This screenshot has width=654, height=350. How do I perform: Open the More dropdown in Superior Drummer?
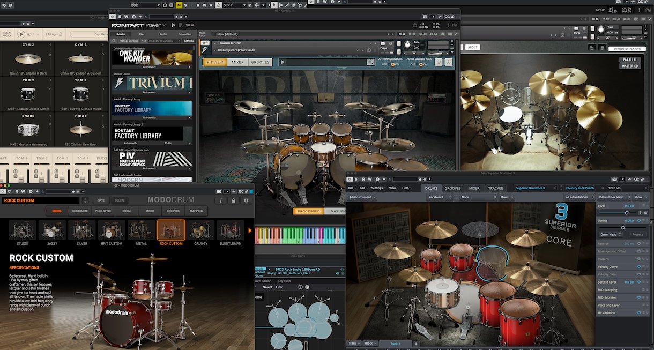506,197
